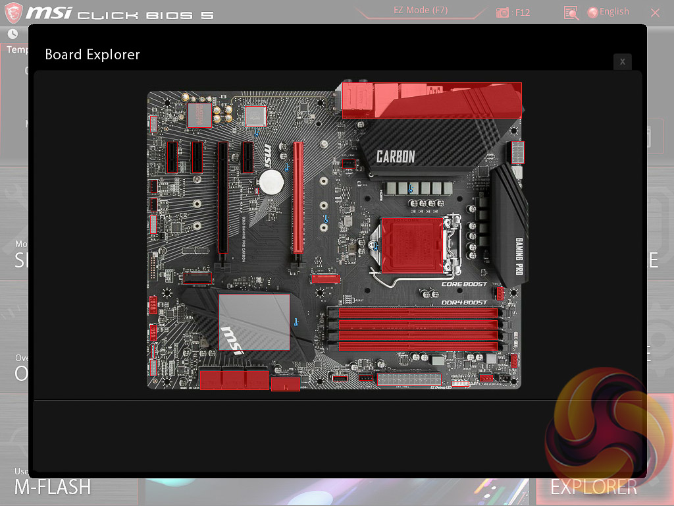Click the temperature sensor icon on VRM chokes
This screenshot has height=506, width=674.
coord(411,188)
